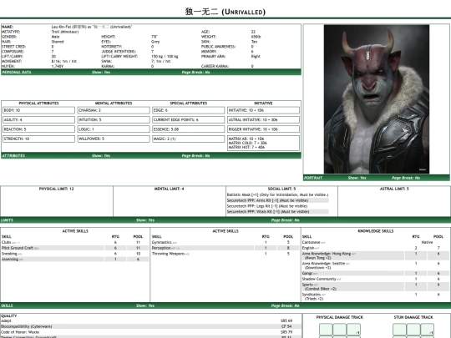Click the Throwing Weapons skill row

pyautogui.click(x=225, y=254)
